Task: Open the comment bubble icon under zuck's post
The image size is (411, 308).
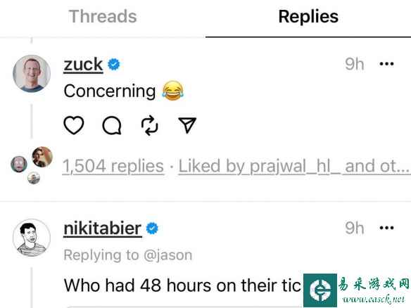Action: [112, 125]
